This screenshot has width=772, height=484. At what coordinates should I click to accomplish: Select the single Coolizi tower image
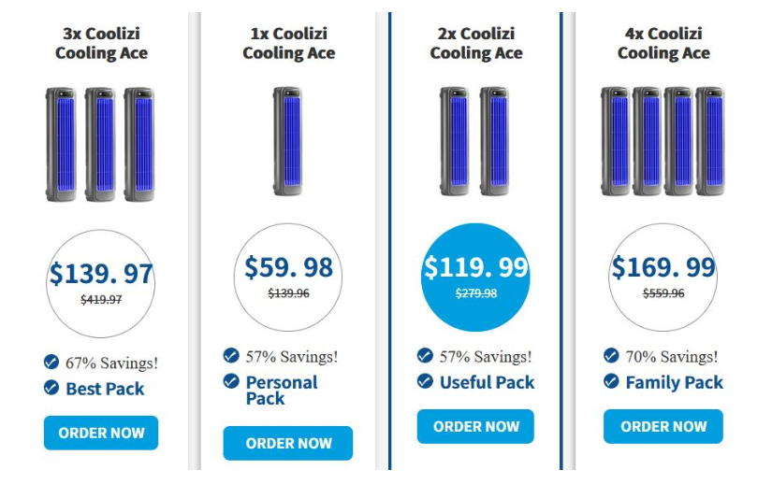coord(288,141)
